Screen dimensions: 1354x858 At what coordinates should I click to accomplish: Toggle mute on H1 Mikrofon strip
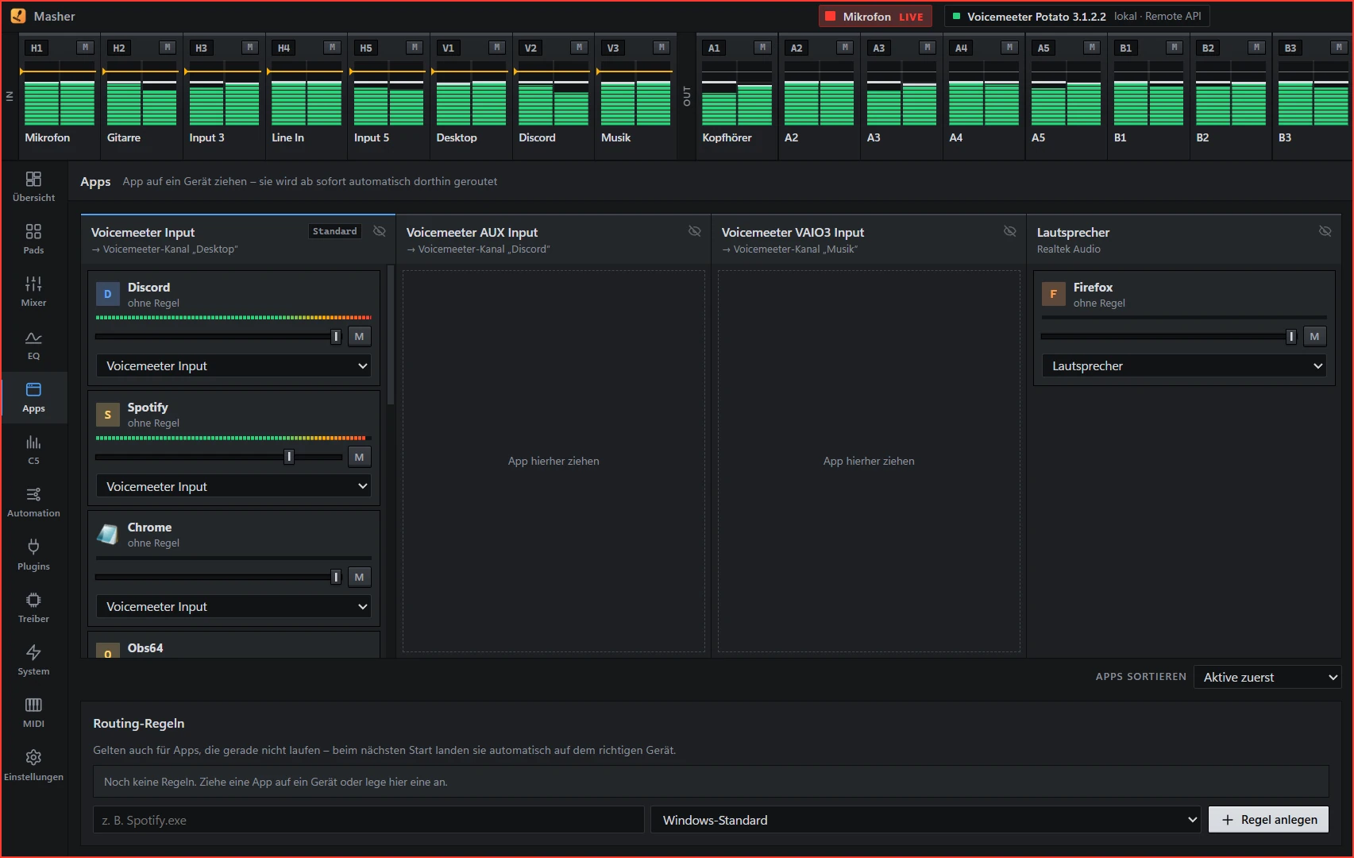point(86,48)
